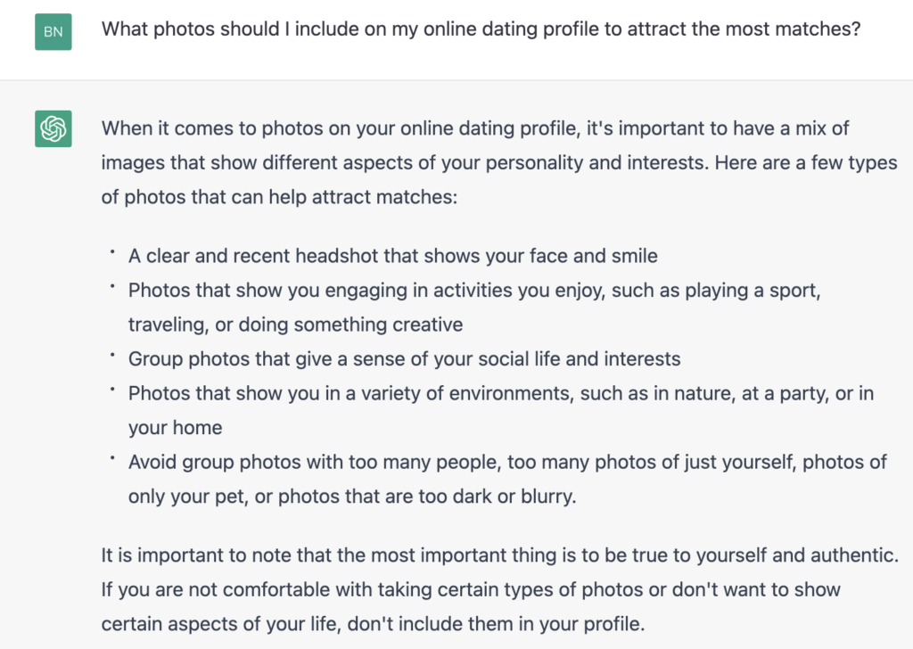Click the bullet starting "Avoid group photos"

click(x=507, y=479)
